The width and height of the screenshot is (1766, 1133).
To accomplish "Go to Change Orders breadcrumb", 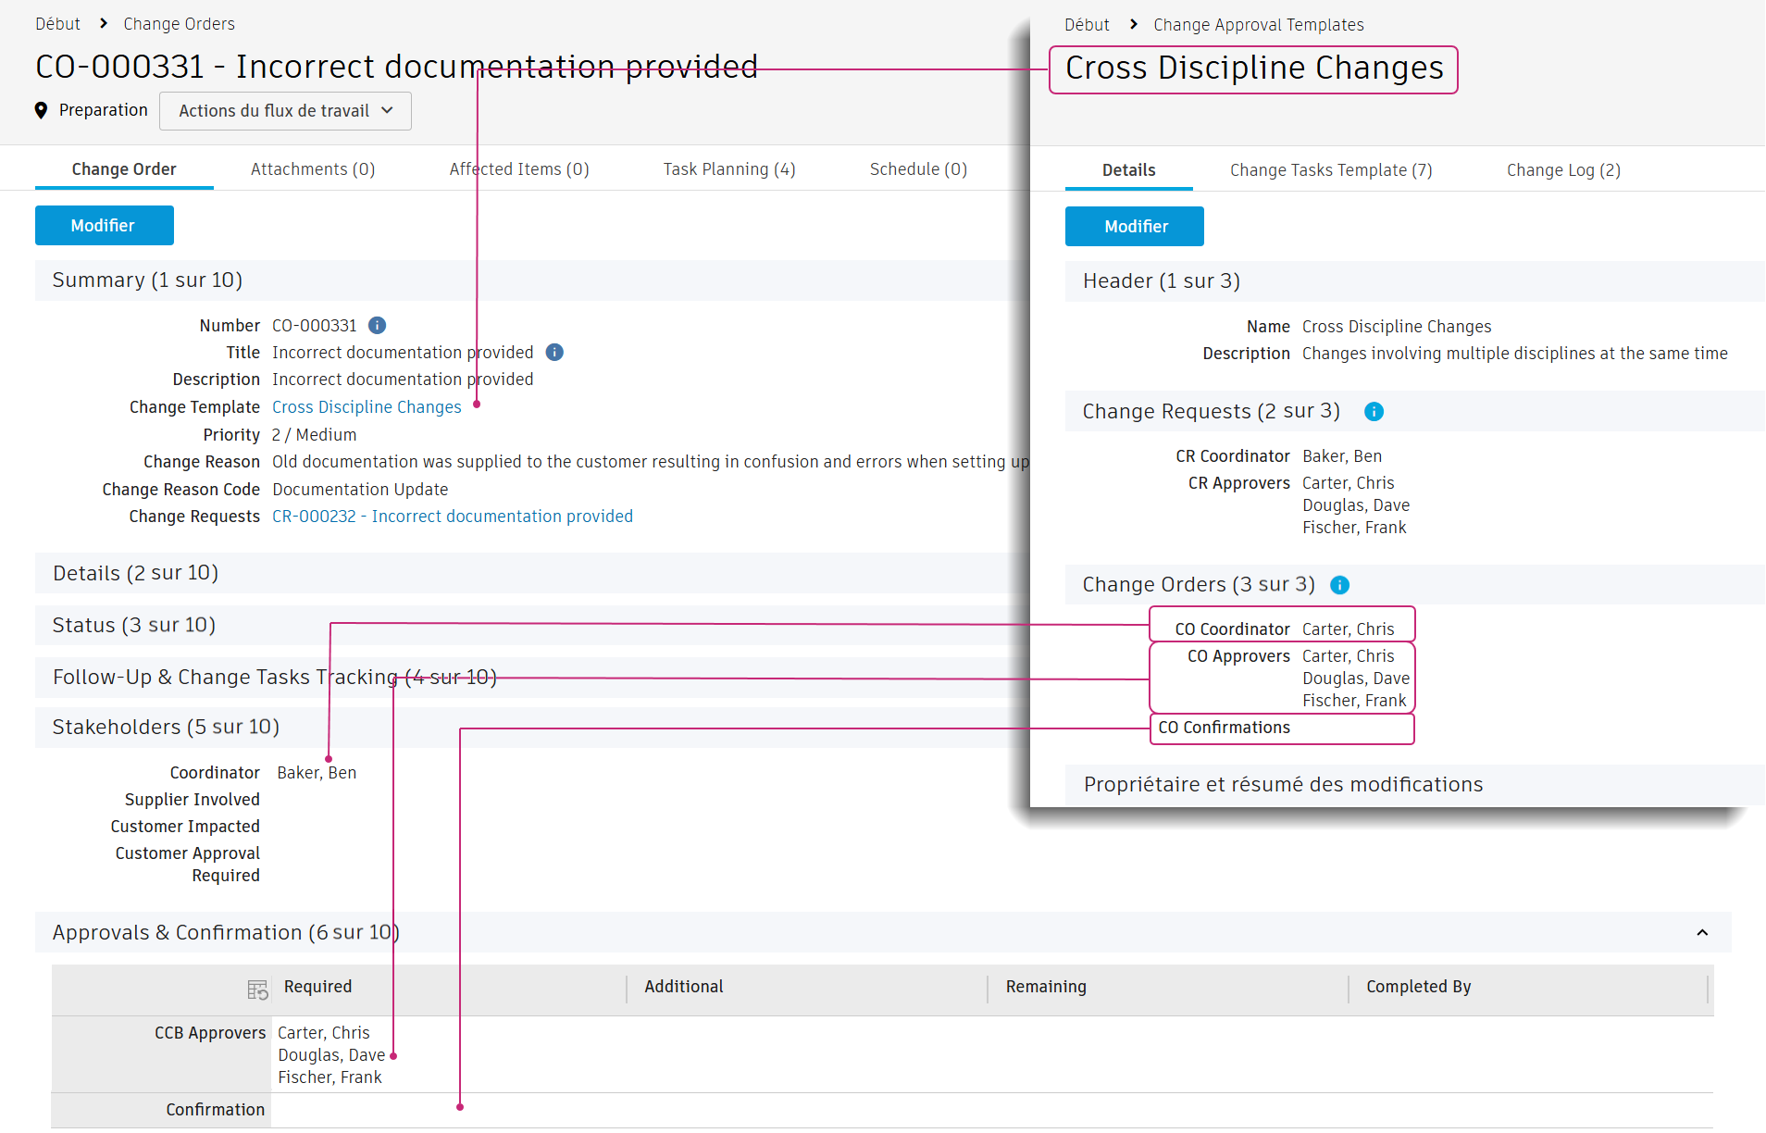I will click(180, 24).
